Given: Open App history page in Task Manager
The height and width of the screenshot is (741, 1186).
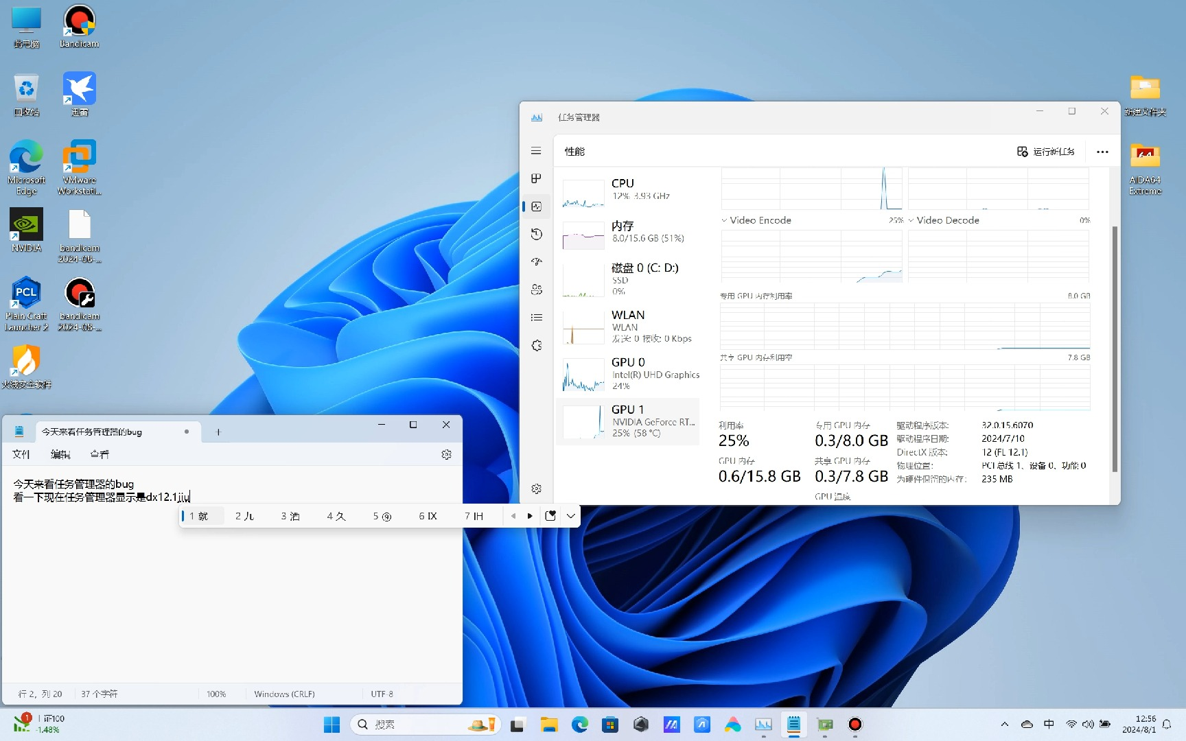Looking at the screenshot, I should [x=536, y=234].
